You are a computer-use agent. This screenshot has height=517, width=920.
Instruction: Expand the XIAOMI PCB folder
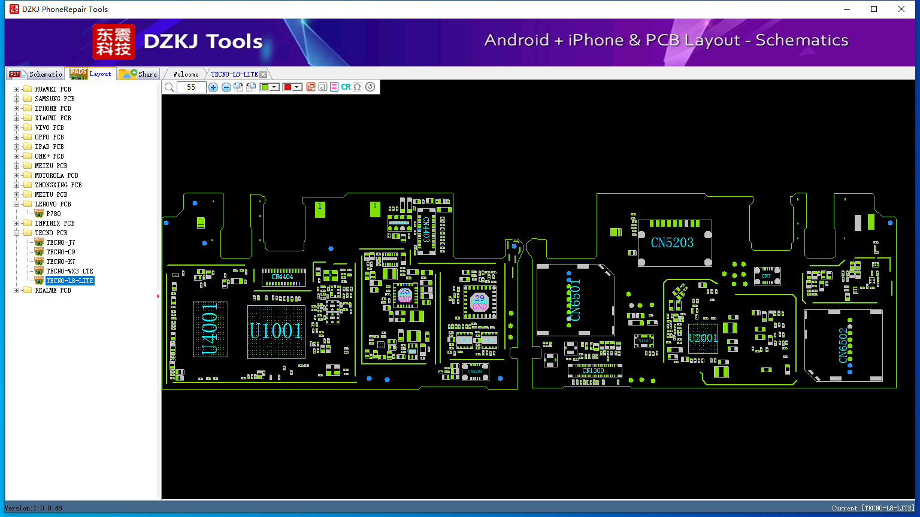pyautogui.click(x=17, y=118)
